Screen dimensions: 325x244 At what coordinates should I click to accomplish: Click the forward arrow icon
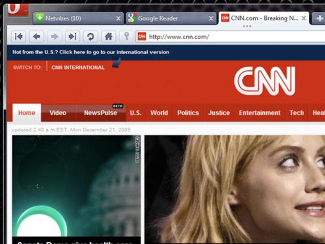[x=54, y=37]
